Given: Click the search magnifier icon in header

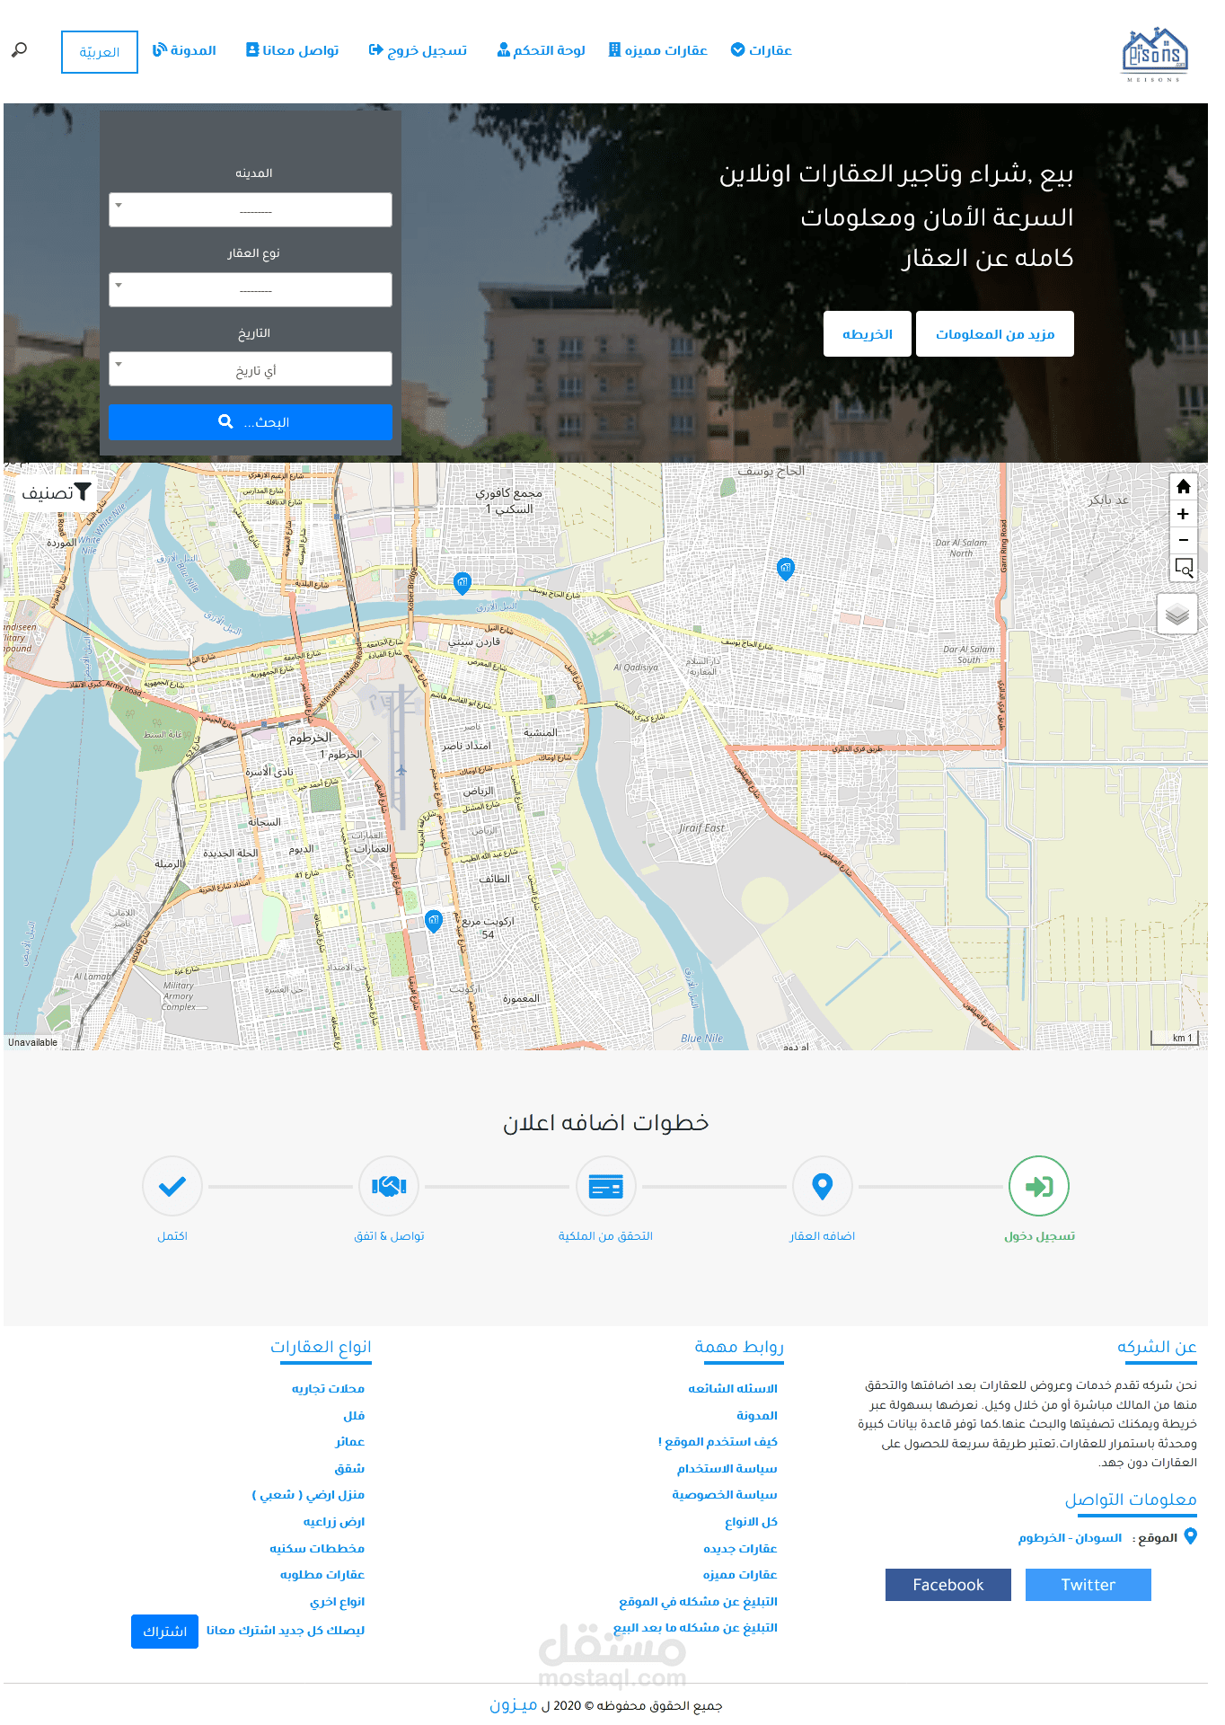Looking at the screenshot, I should click(19, 50).
